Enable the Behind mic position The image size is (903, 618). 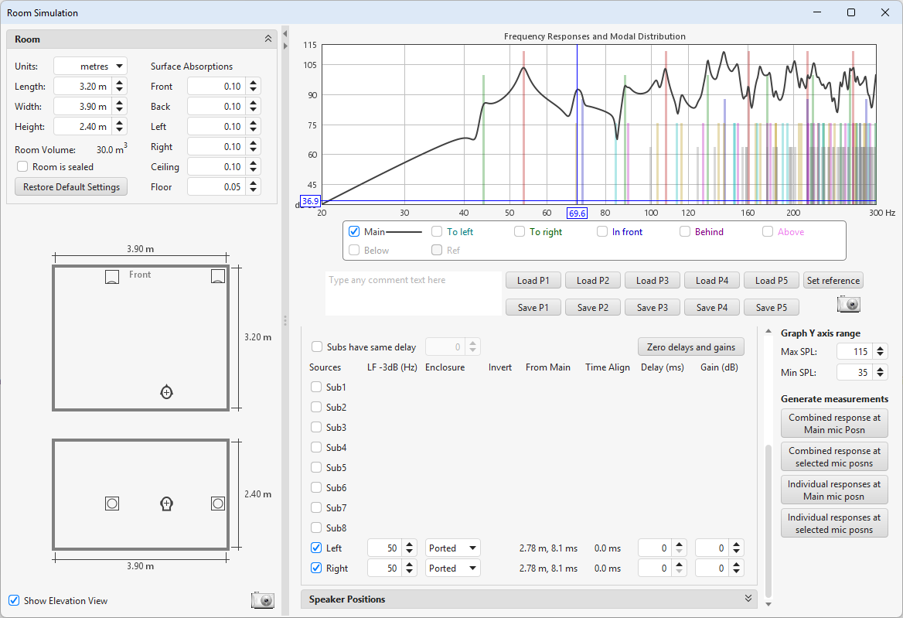pos(685,231)
